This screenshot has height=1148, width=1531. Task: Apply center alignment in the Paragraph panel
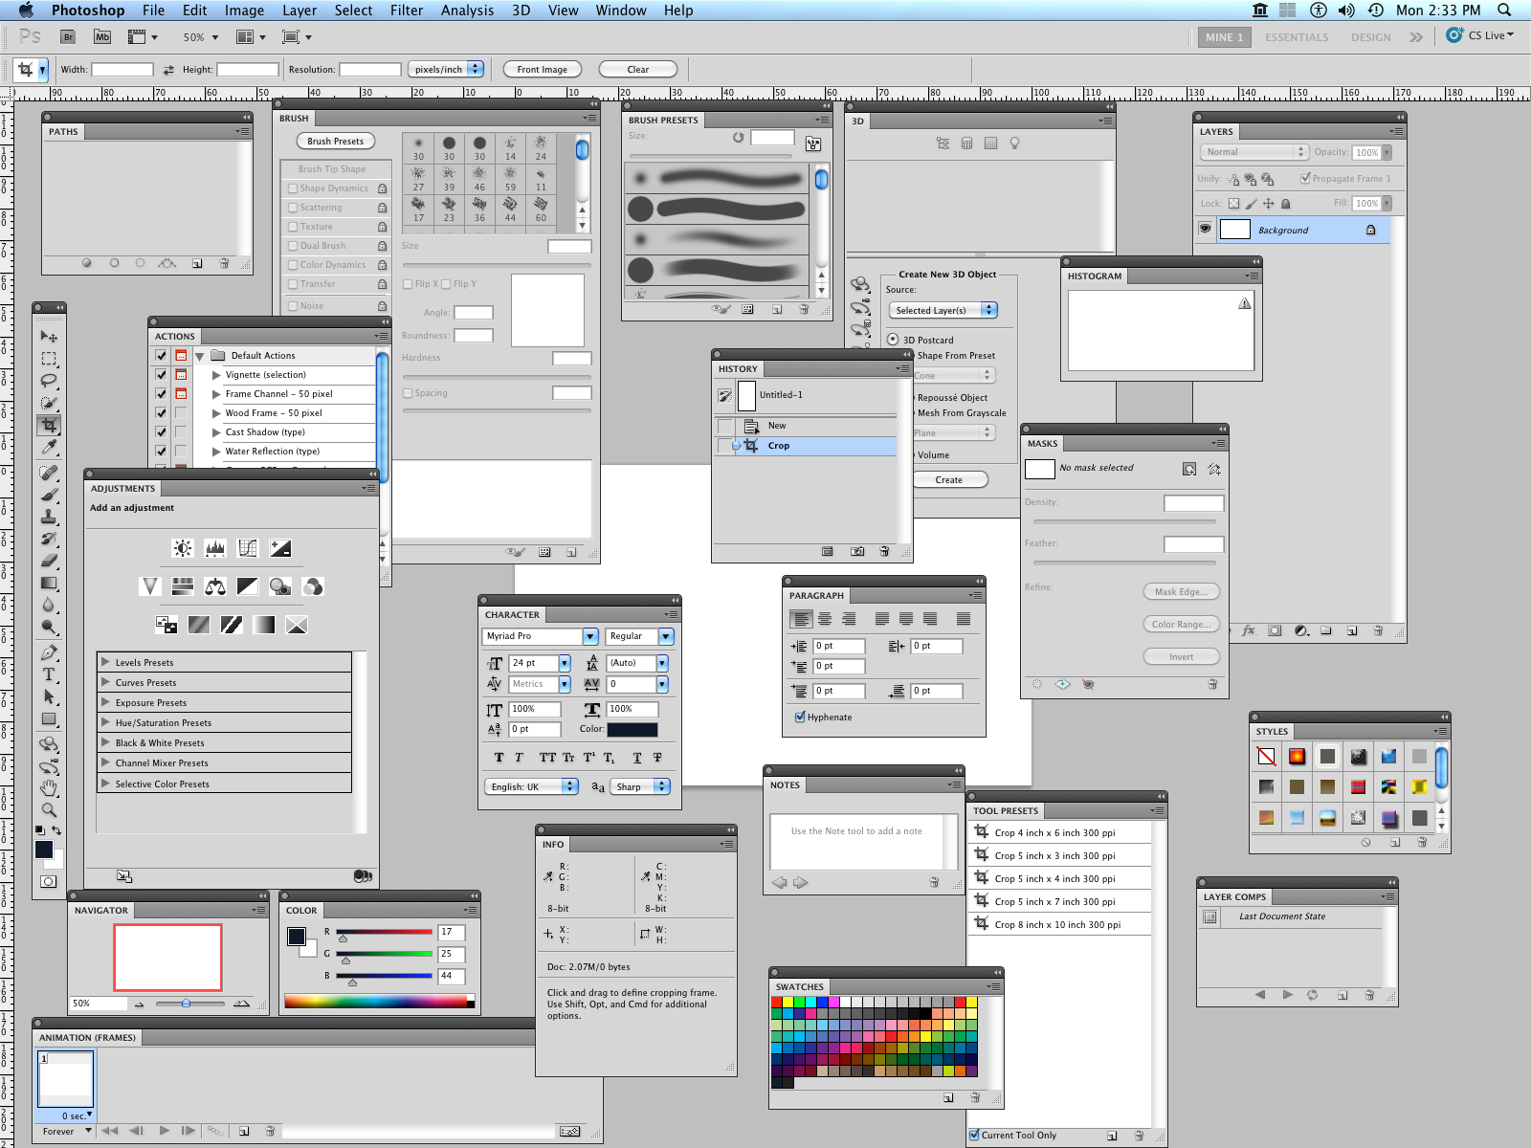[824, 619]
